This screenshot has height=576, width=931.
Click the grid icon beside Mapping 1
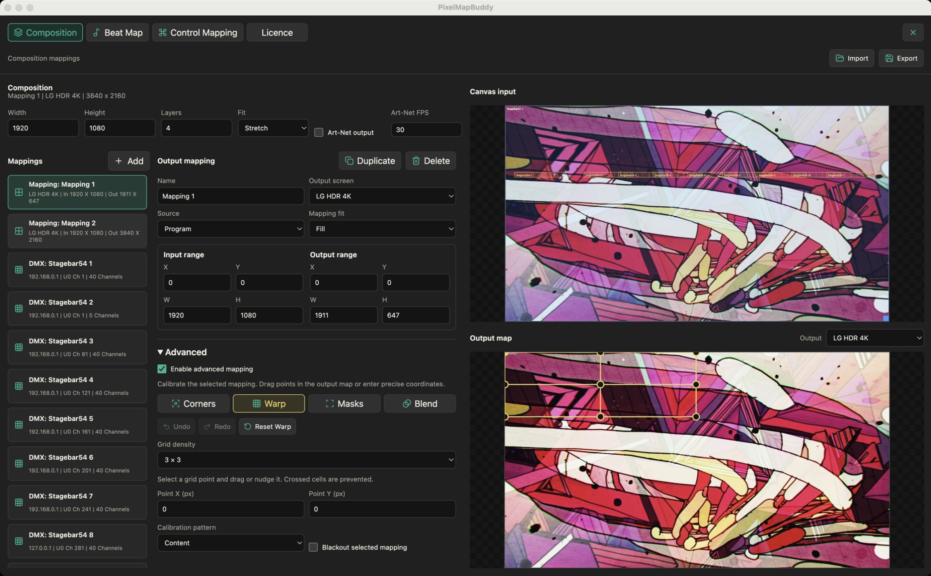point(19,192)
